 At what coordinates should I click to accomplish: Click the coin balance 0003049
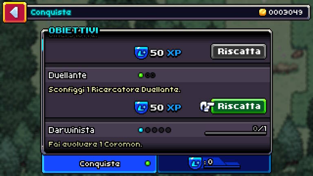click(285, 12)
